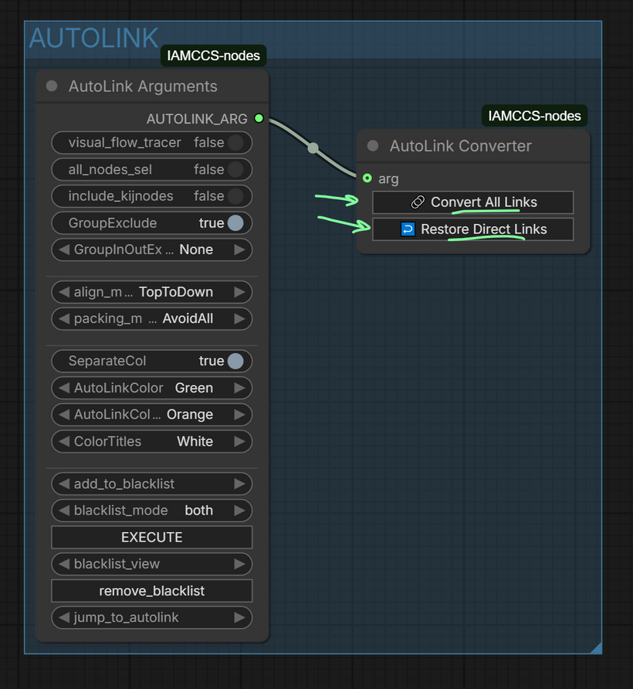The height and width of the screenshot is (689, 633).
Task: Collapse the AutoLink Converter node via its title dot
Action: point(373,146)
